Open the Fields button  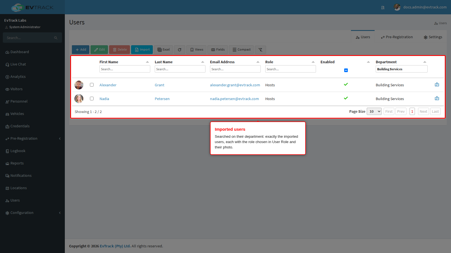[218, 50]
